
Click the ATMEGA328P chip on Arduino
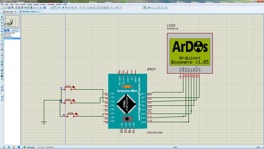(x=126, y=104)
